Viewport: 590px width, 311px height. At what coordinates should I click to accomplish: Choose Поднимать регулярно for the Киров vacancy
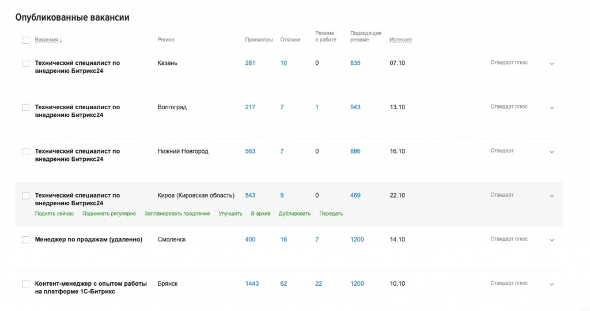pyautogui.click(x=109, y=214)
